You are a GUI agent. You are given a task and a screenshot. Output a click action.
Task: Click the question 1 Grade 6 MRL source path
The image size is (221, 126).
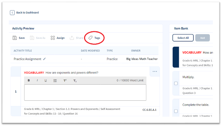72,111
